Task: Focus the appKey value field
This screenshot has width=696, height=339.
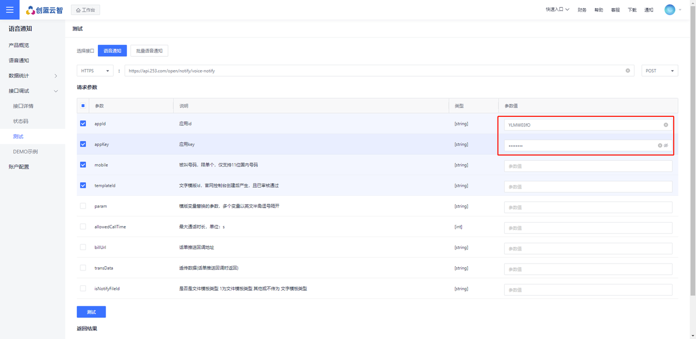Action: 588,146
